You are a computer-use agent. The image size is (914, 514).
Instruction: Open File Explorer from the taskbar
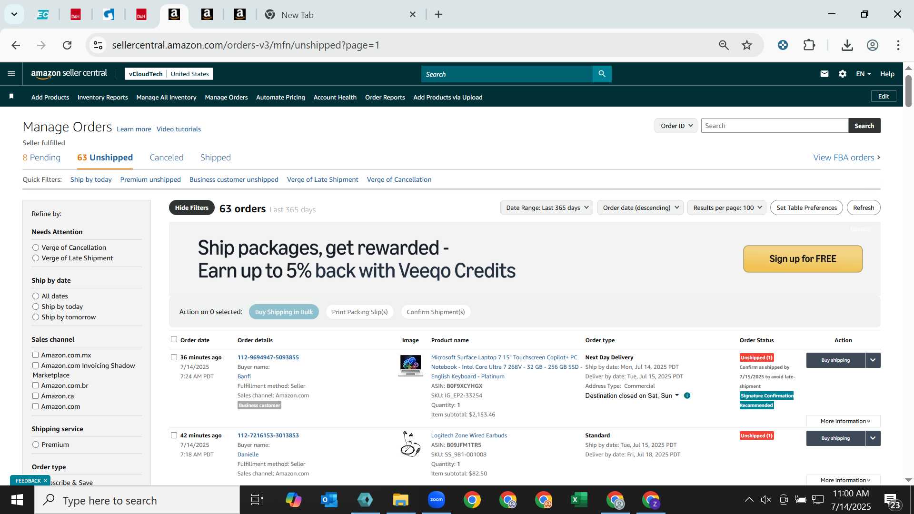pyautogui.click(x=400, y=500)
